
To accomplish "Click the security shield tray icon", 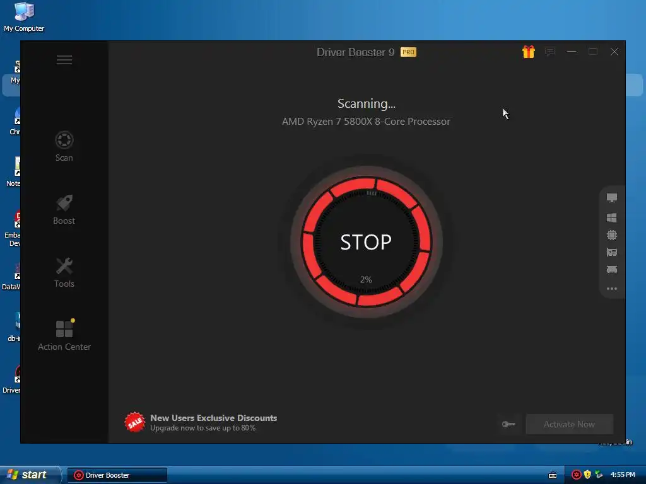I will (587, 475).
